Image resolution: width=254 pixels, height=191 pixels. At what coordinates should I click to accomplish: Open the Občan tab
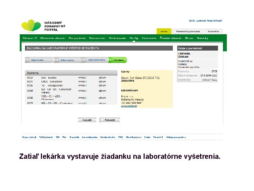coord(164,31)
